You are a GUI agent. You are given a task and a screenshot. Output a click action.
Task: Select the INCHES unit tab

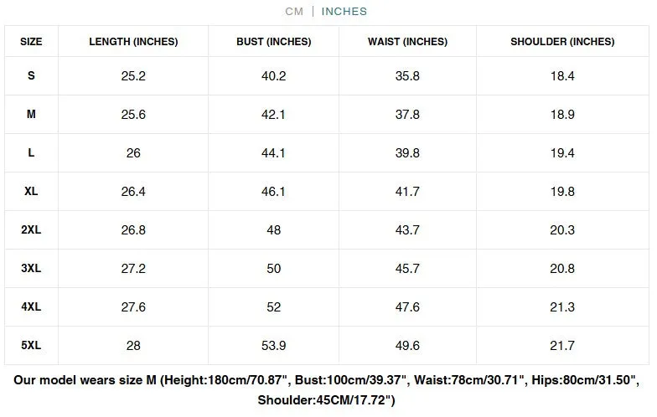tap(344, 12)
